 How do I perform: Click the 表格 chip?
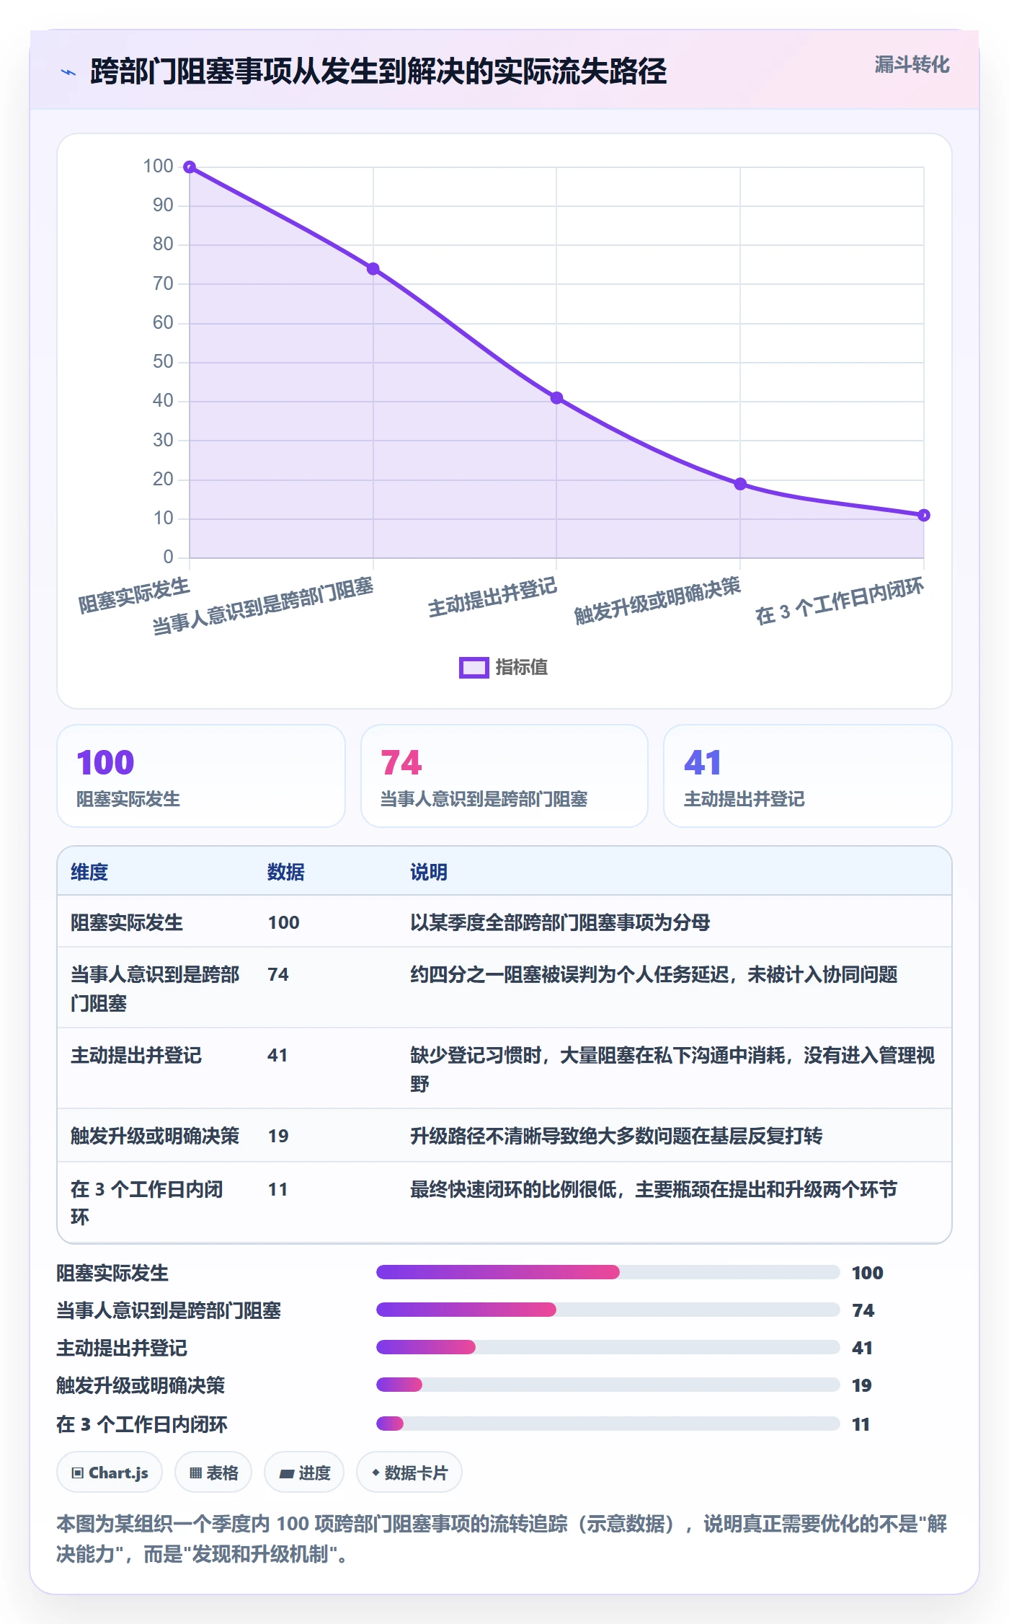click(x=213, y=1473)
